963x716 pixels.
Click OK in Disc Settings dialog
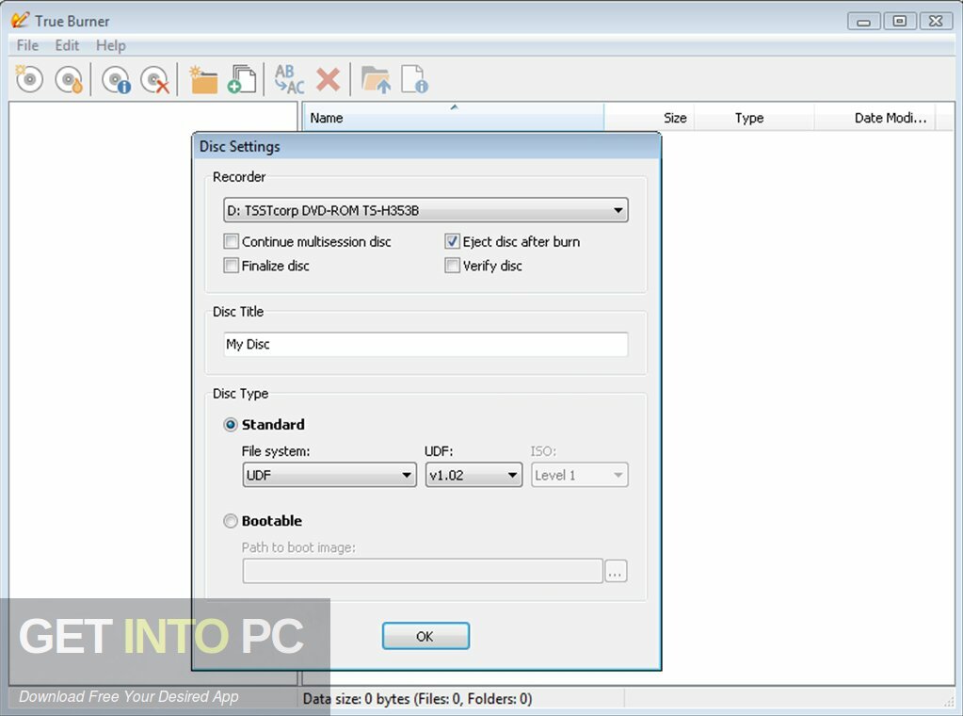[x=425, y=636]
